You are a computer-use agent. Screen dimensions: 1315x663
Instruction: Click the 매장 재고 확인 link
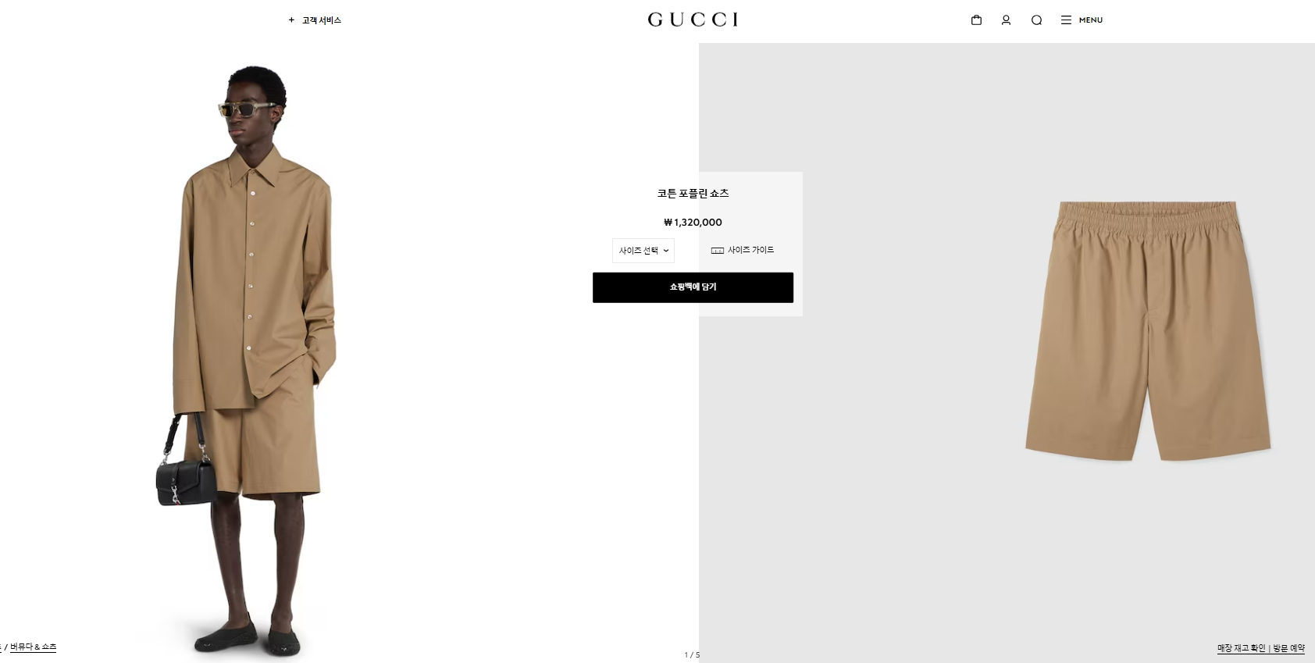click(1241, 648)
